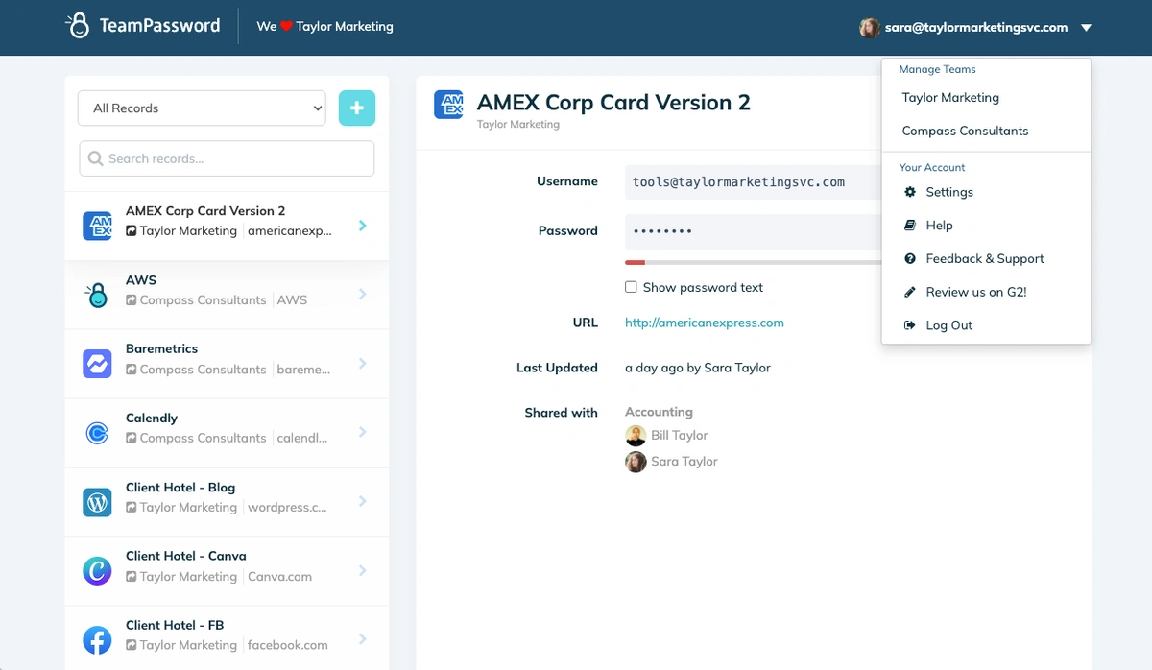Select the Baremetrics record title
The image size is (1152, 670).
[x=161, y=348]
